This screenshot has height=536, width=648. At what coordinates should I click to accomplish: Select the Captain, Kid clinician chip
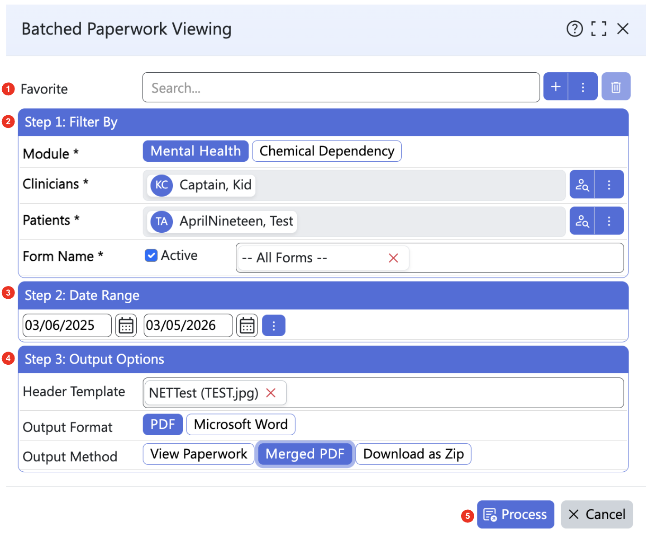(x=201, y=185)
